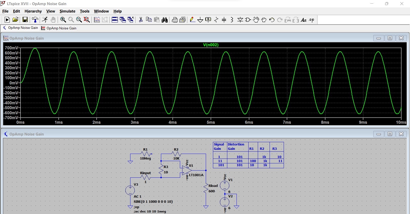
Task: Click the Undo arrow icon
Action: coord(272,20)
